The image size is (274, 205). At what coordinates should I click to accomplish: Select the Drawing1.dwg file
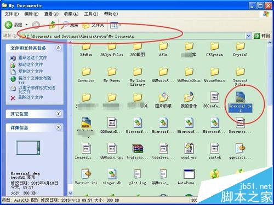click(x=240, y=102)
